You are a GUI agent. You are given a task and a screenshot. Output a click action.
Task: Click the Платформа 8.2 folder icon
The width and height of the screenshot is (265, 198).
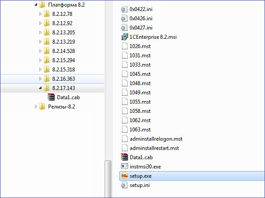(42, 4)
